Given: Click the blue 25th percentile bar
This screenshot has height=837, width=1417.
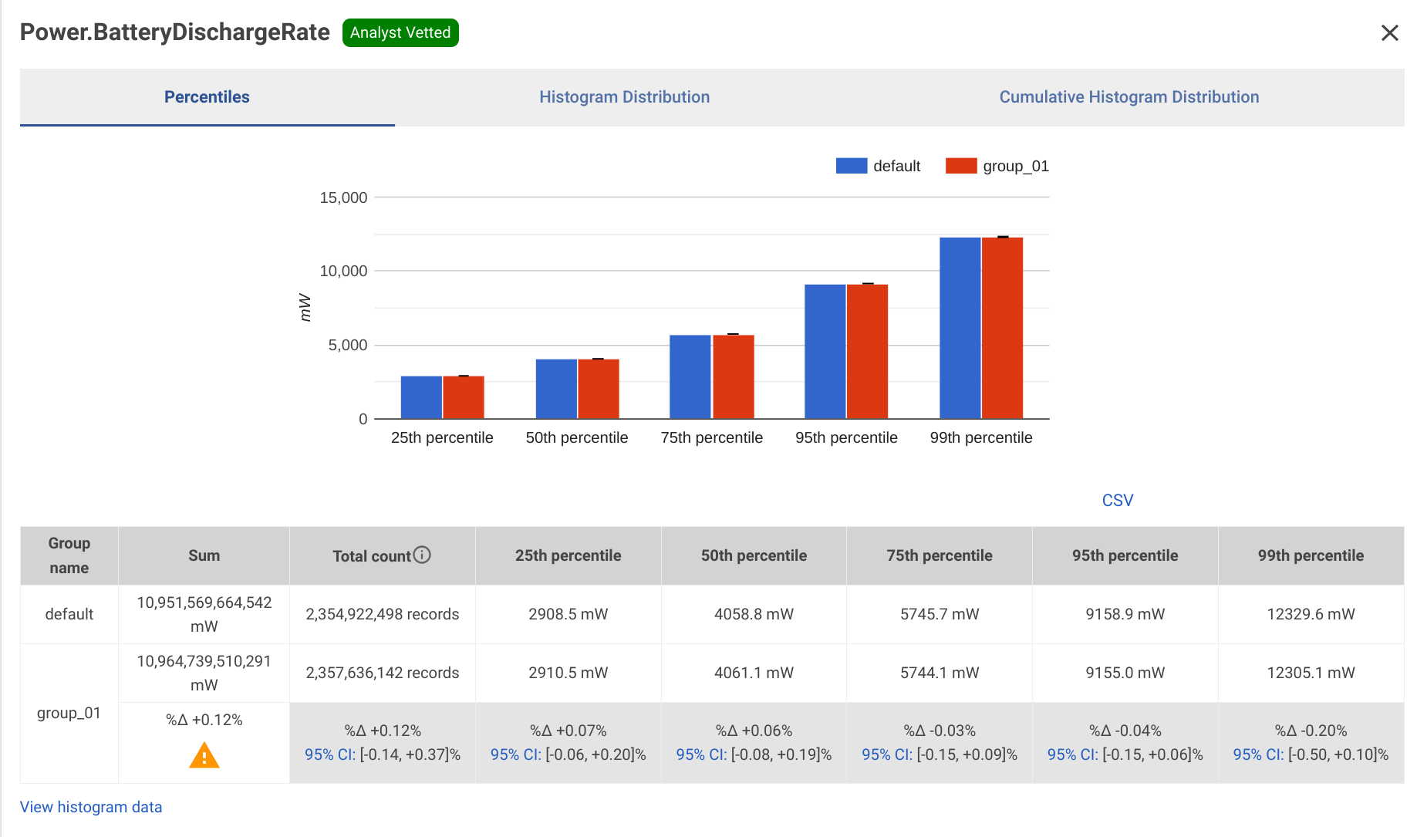Looking at the screenshot, I should pyautogui.click(x=421, y=397).
